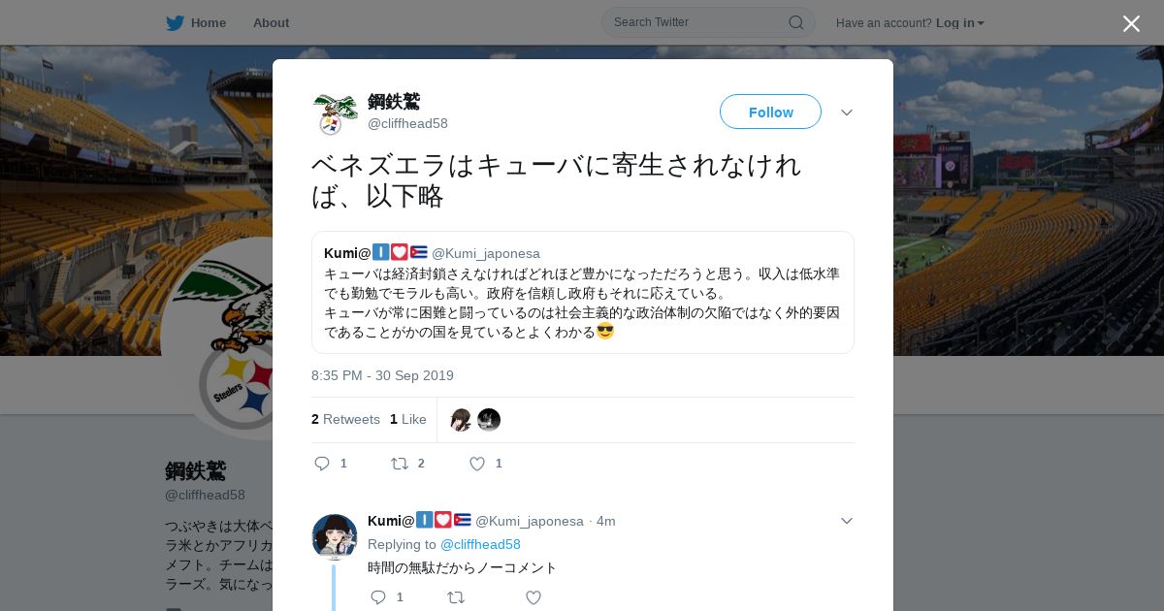Like Kumi's reply with heart icon
Viewport: 1164px width, 611px height.
coord(533,597)
